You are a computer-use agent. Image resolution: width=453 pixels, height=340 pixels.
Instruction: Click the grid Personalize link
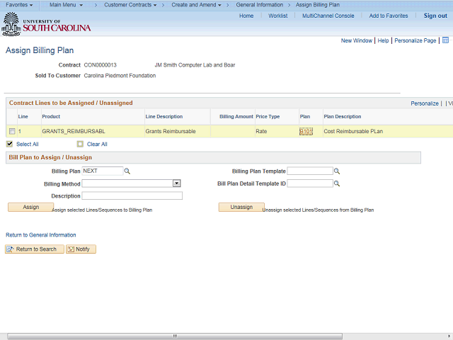[x=425, y=103]
